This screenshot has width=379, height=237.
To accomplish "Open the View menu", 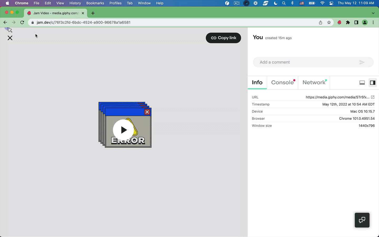I will tap(60, 3).
